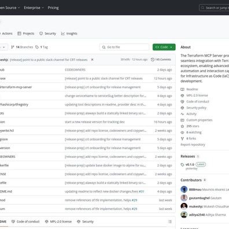Screen dimensions: 229x229
Task: Open the Enterprise dropdown menu
Action: (34, 8)
